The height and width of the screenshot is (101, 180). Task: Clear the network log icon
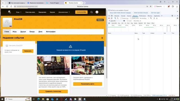pyautogui.click(x=112, y=18)
